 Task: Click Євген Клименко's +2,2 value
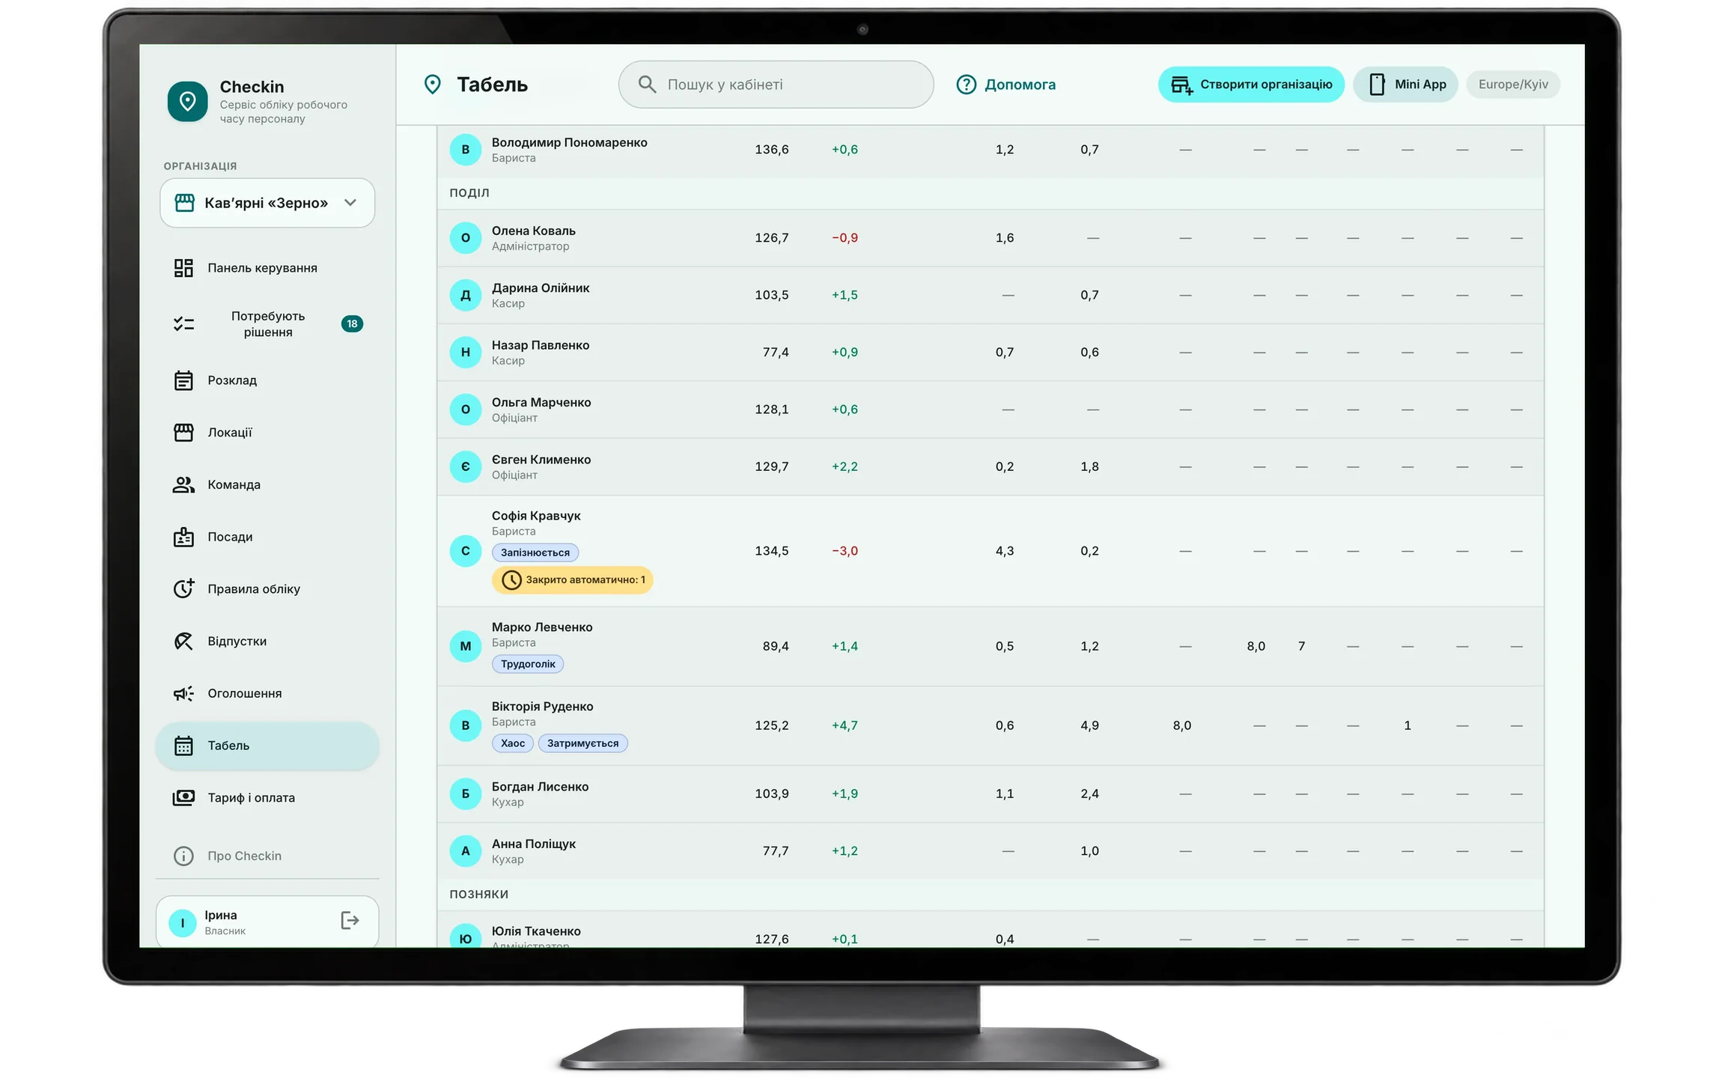coord(845,467)
